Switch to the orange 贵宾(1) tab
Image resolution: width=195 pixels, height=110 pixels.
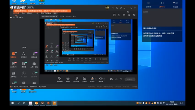(162, 7)
